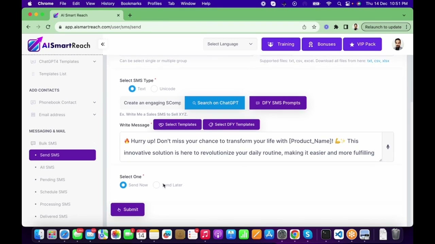The height and width of the screenshot is (244, 435).
Task: Reload the page in Chrome
Action: coord(48,27)
